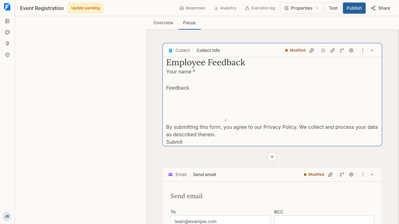Open the integrations plug icon in the sidebar
The width and height of the screenshot is (399, 224).
point(7,44)
